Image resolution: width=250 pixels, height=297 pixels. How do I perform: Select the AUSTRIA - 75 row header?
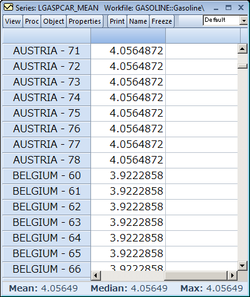tap(47, 114)
